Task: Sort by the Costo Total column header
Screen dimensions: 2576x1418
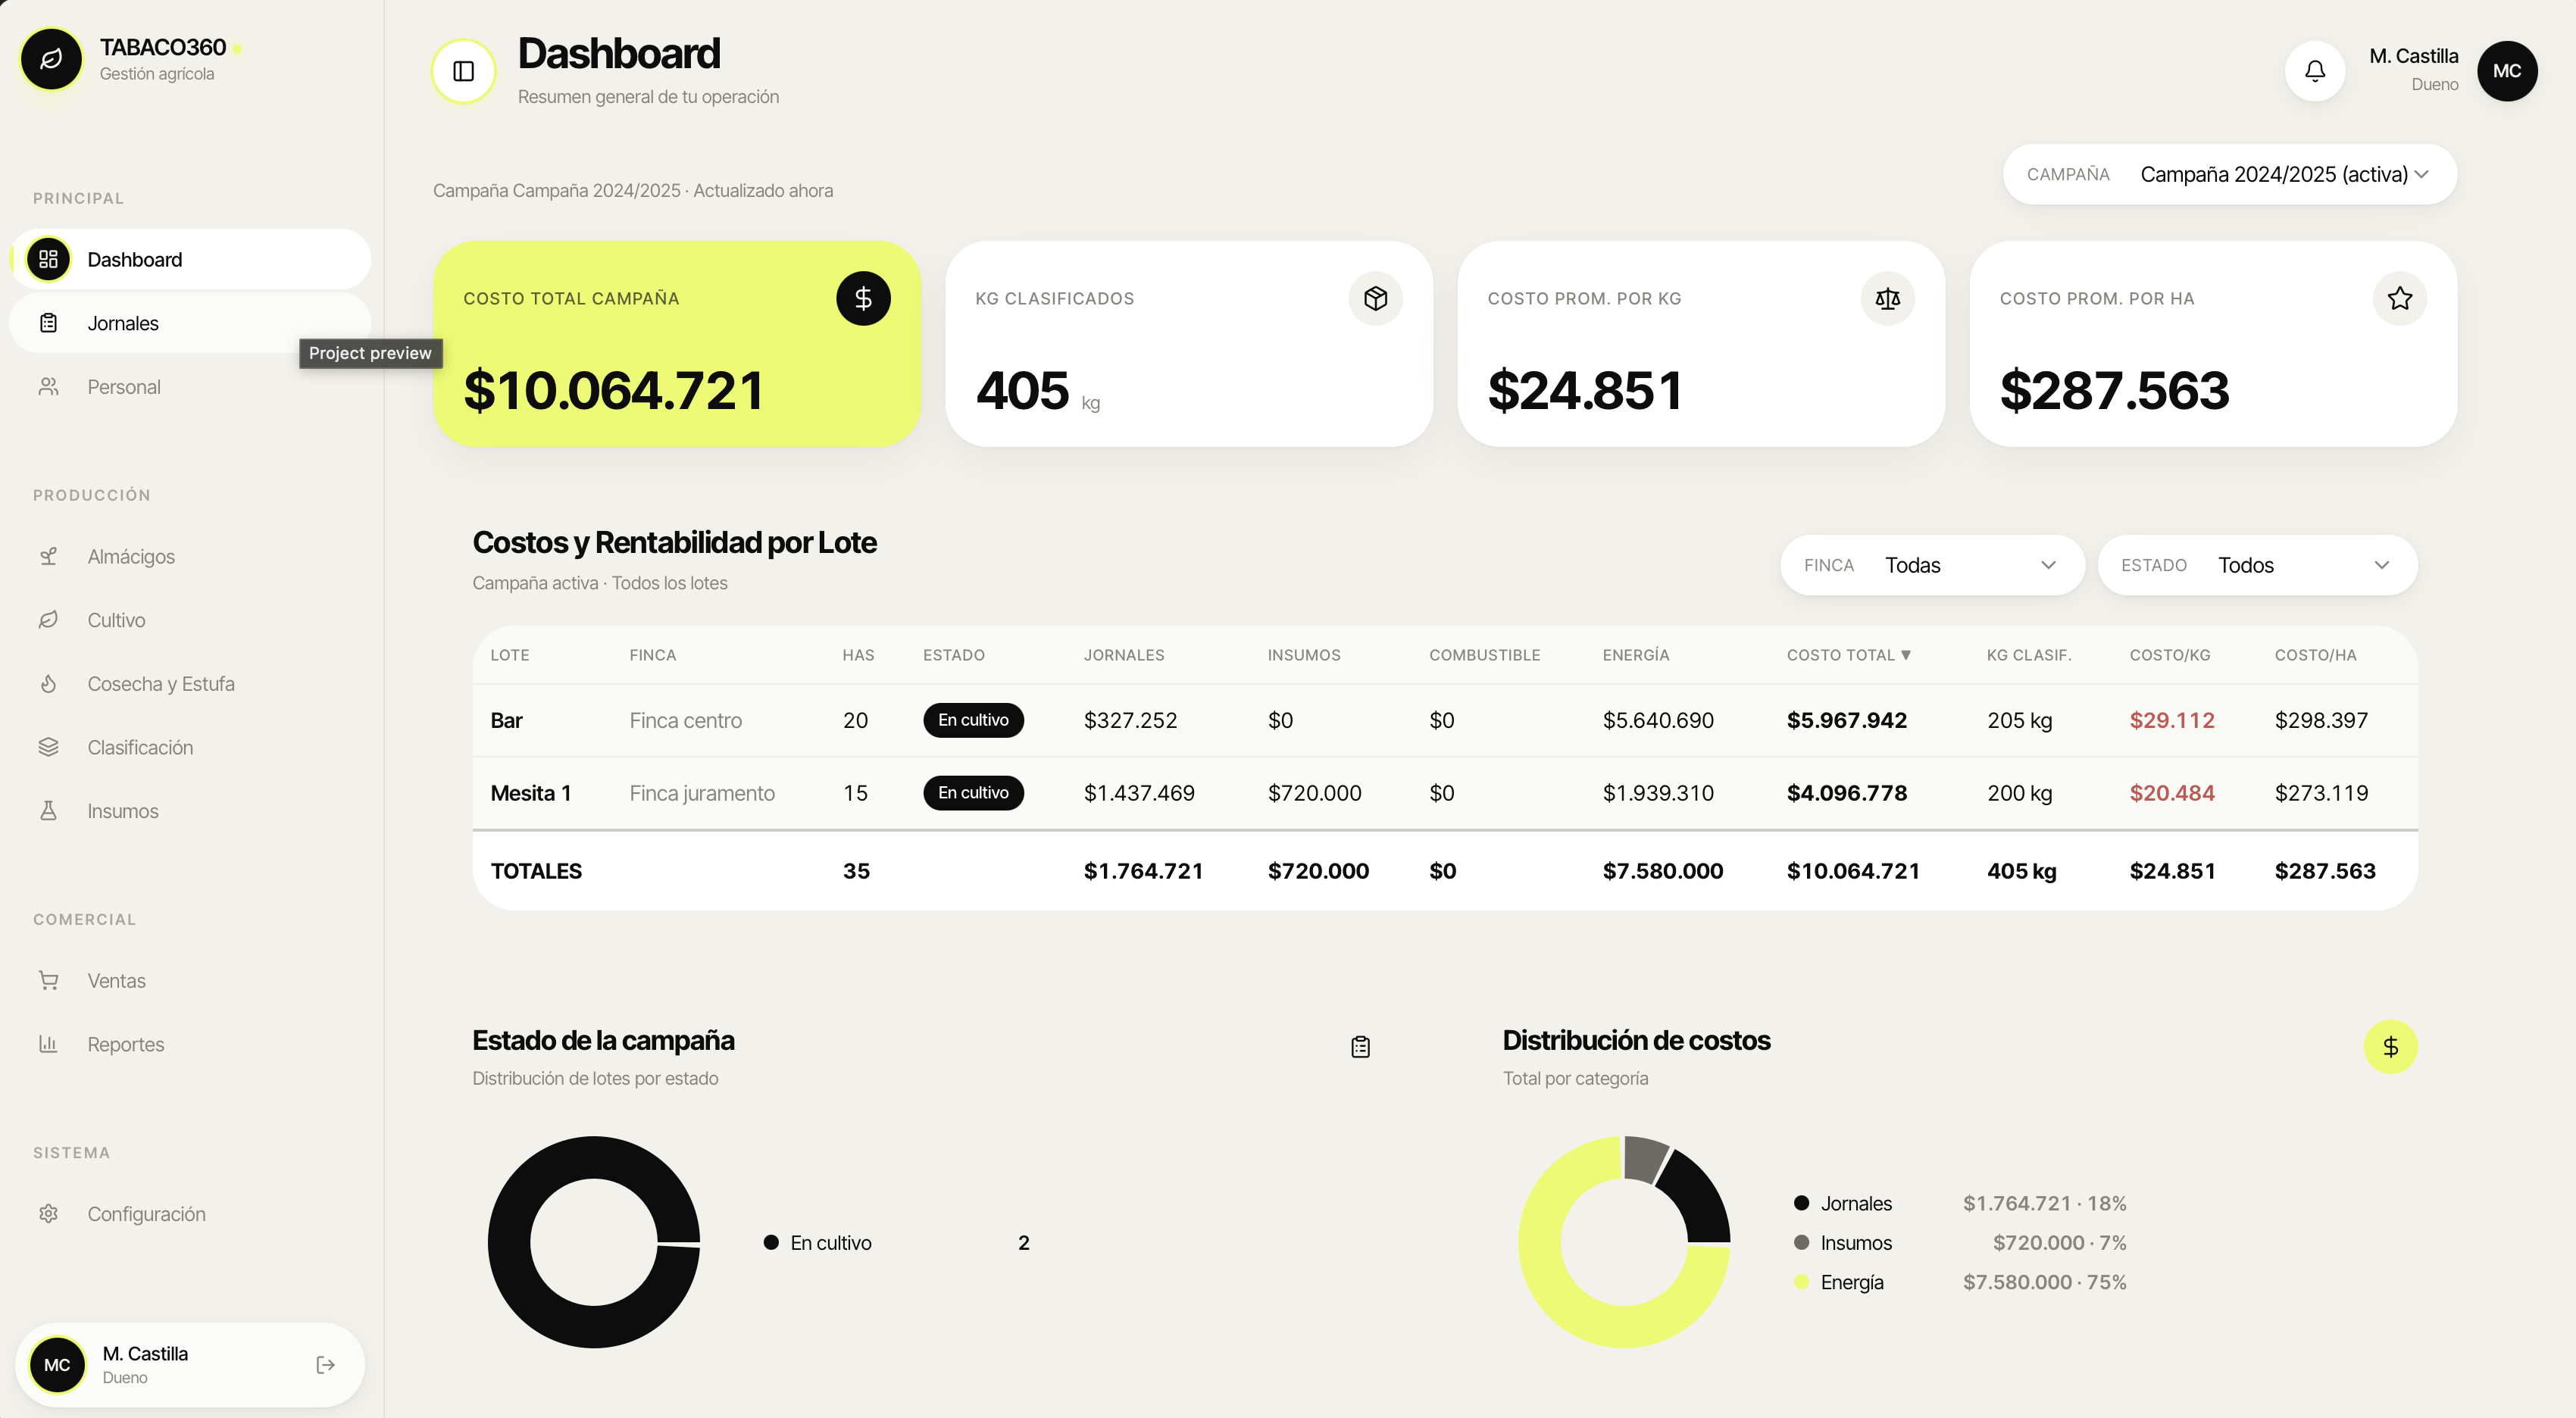Action: pos(1848,655)
